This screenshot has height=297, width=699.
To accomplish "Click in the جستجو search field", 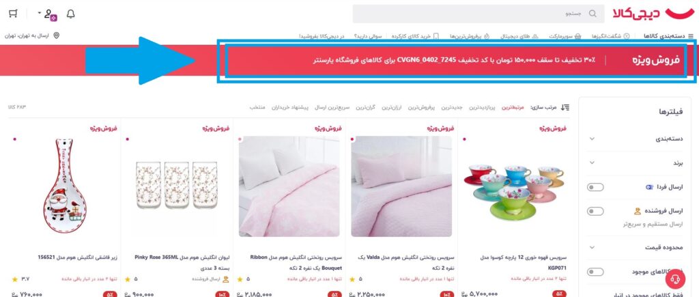I will pyautogui.click(x=479, y=14).
